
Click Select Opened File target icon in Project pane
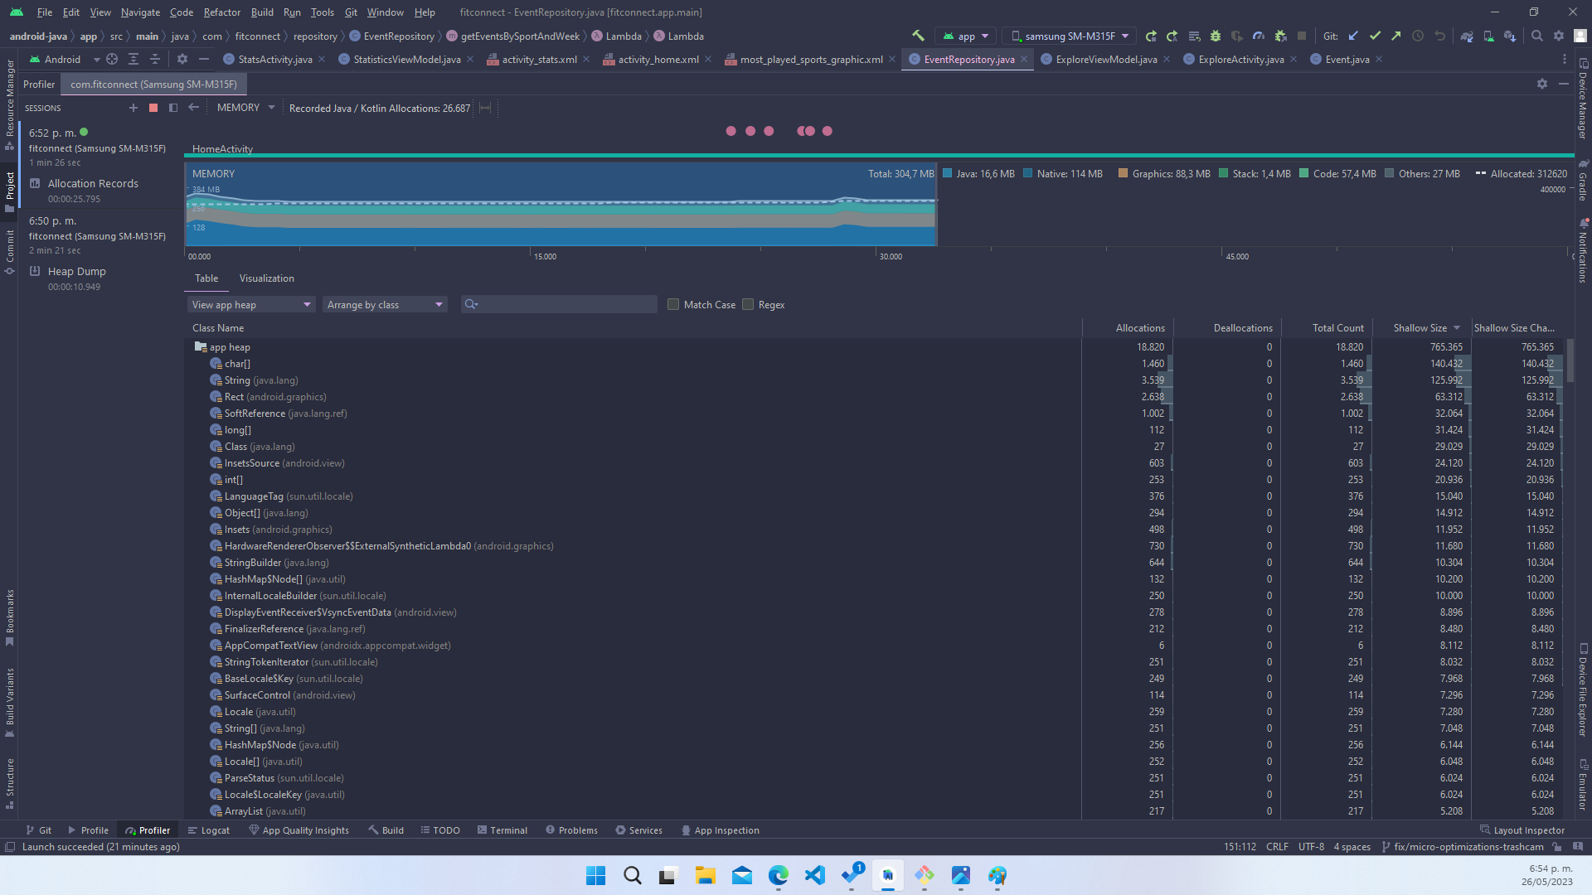(x=112, y=59)
